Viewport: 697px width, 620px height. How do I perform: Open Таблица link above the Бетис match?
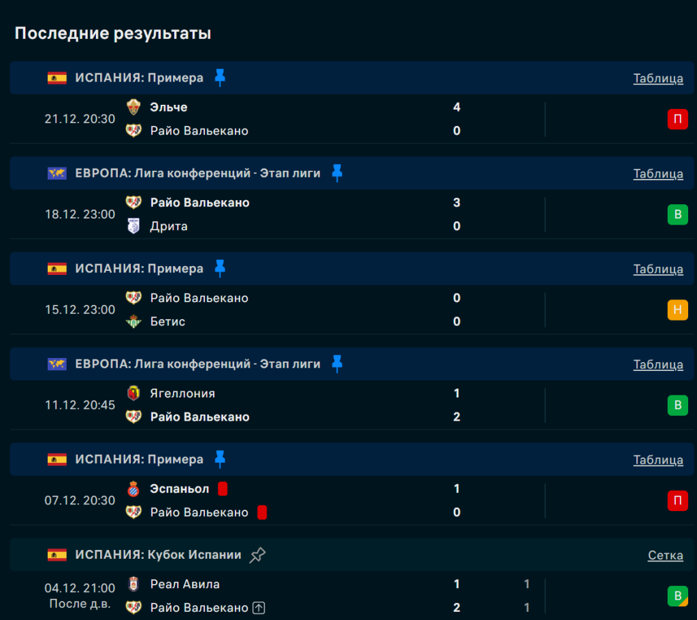(x=658, y=269)
